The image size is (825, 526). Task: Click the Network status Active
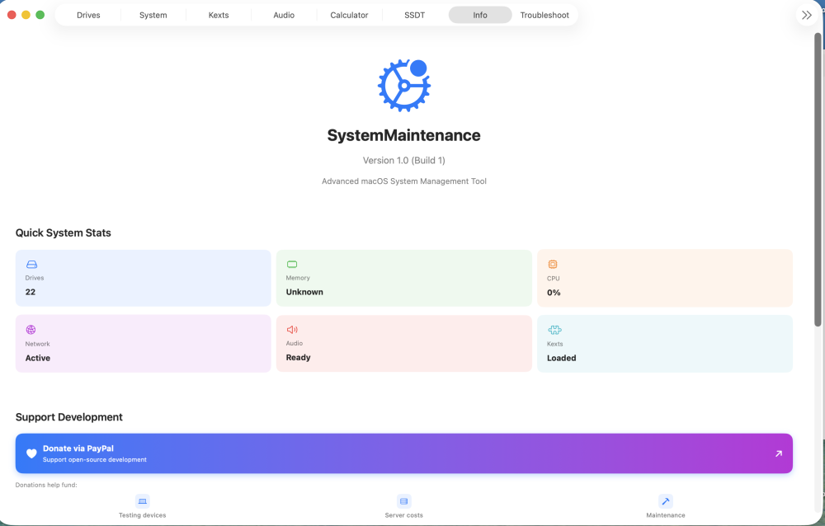[38, 358]
